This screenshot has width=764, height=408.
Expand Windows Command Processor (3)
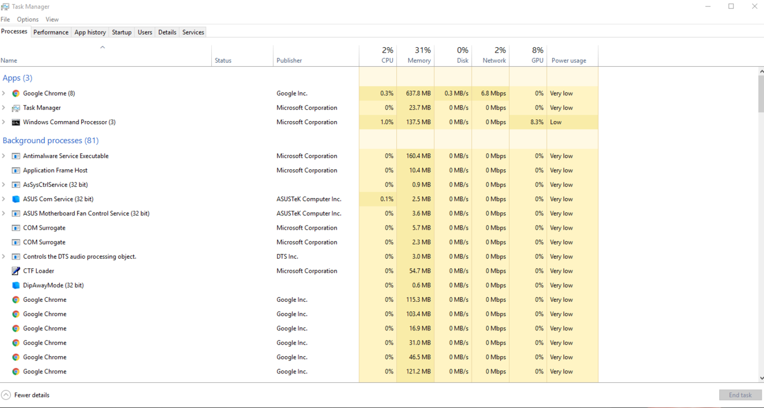(4, 122)
